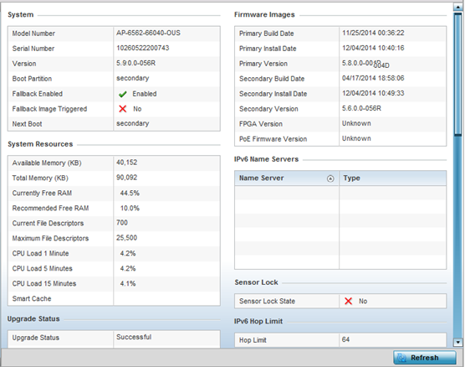
Task: Click the Hop Limit value 64
Action: click(345, 339)
